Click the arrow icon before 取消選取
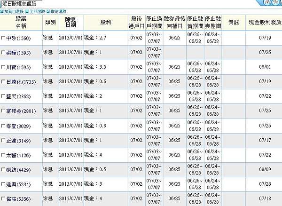Screen dimensions: 282x206 point(48,11)
